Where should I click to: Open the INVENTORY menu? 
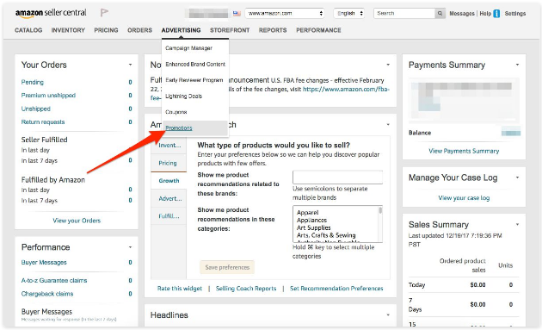point(68,30)
